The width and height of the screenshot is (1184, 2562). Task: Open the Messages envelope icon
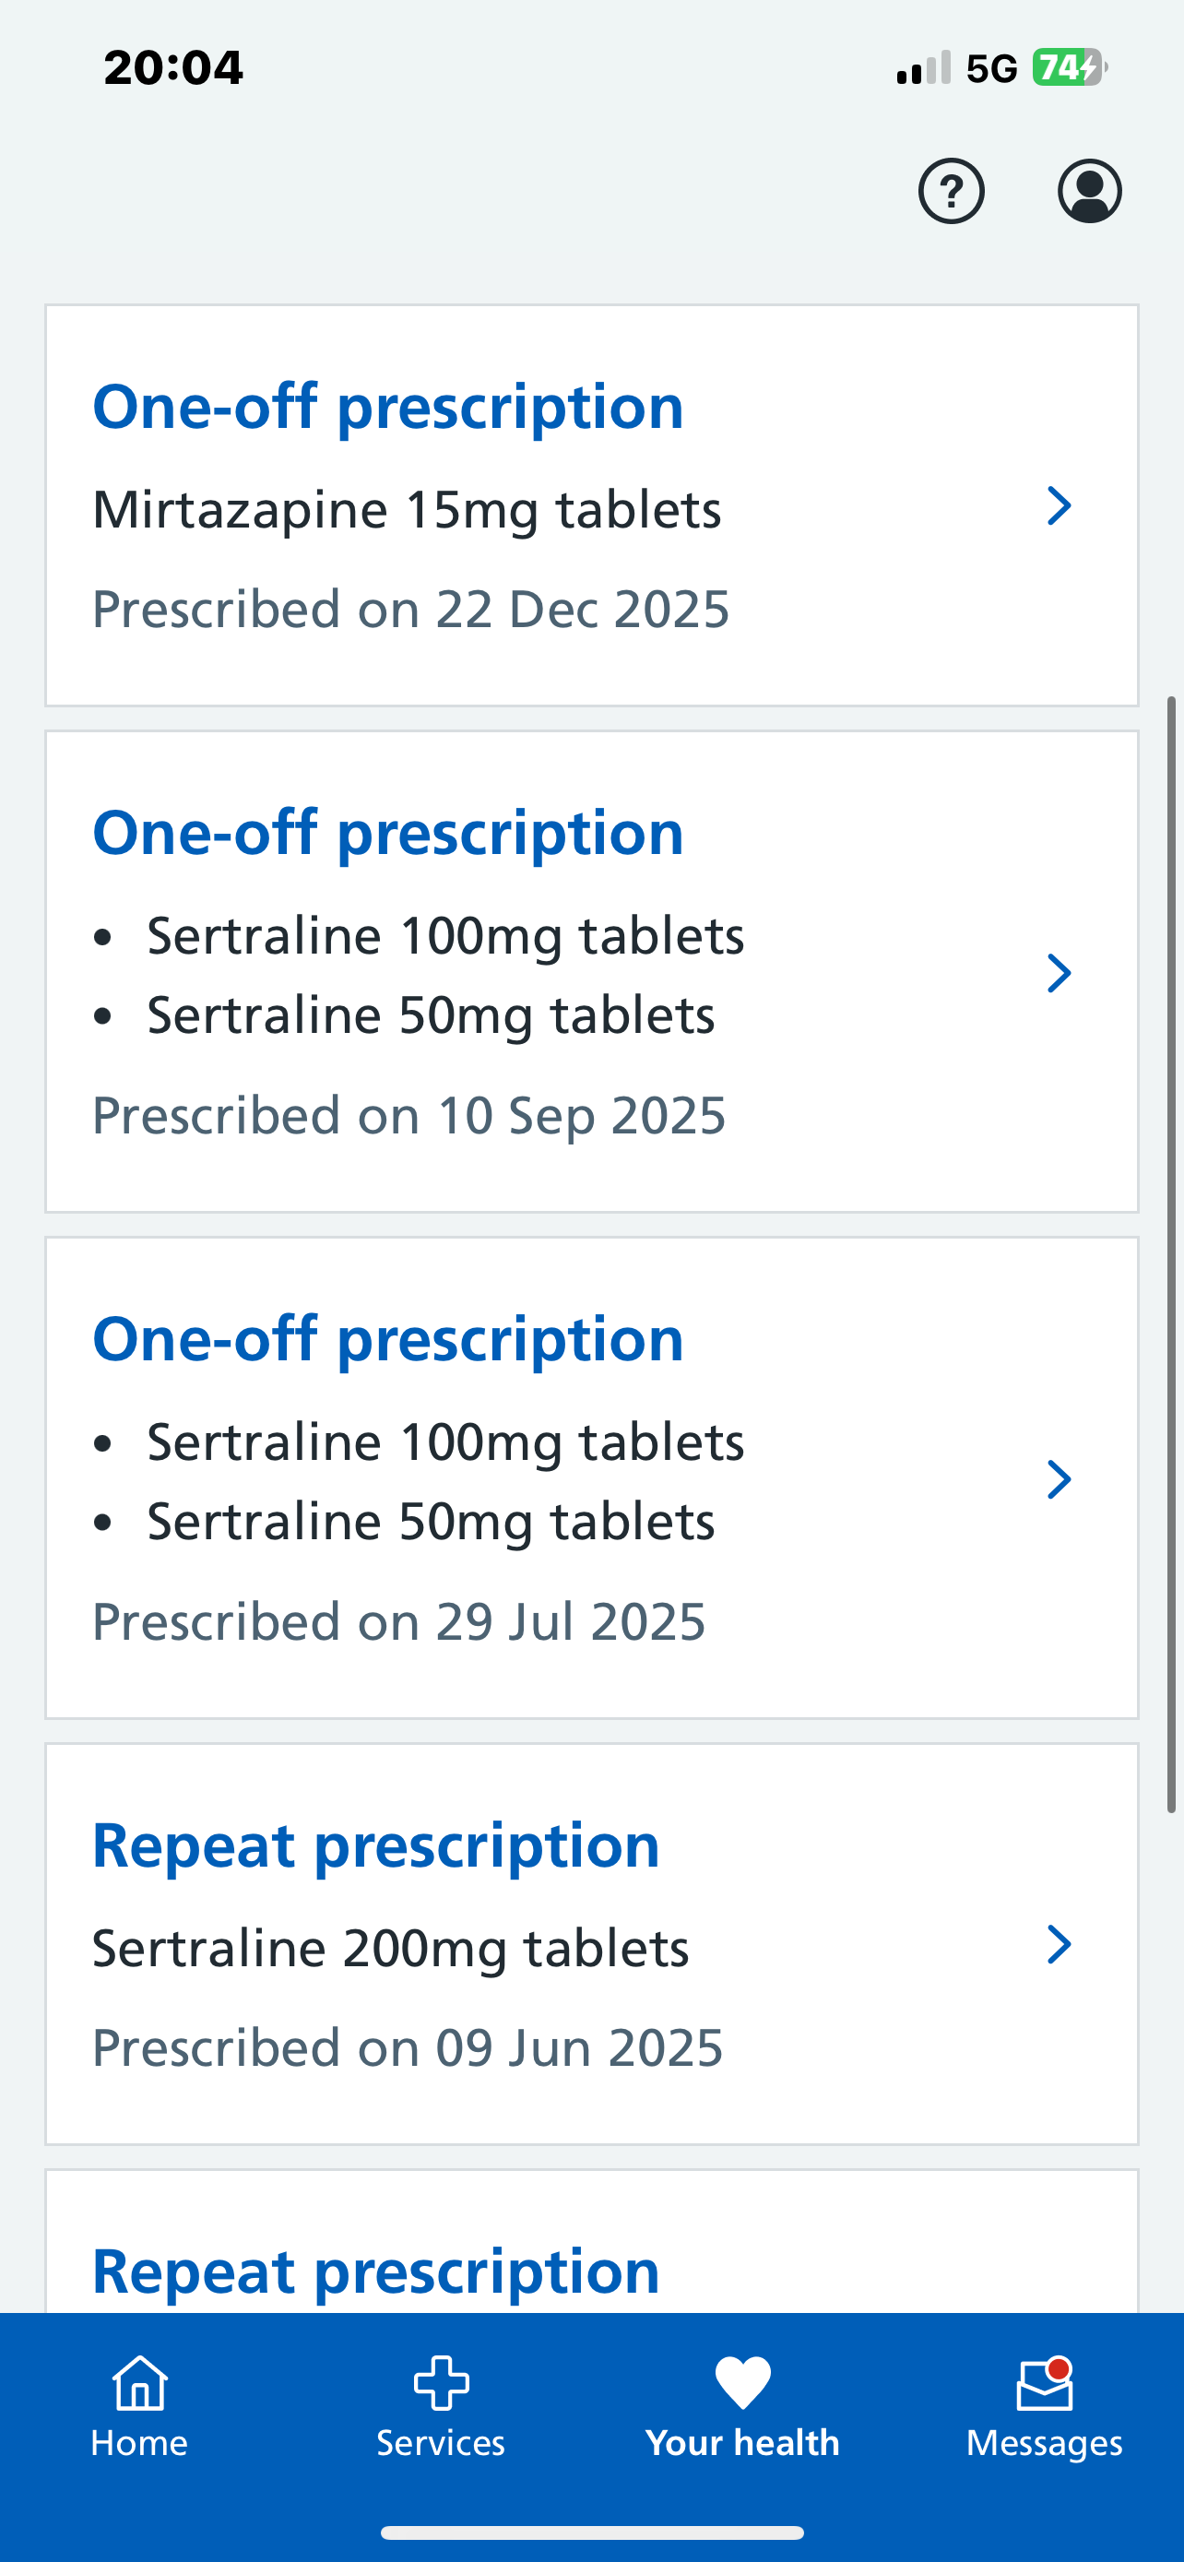(x=1044, y=2385)
